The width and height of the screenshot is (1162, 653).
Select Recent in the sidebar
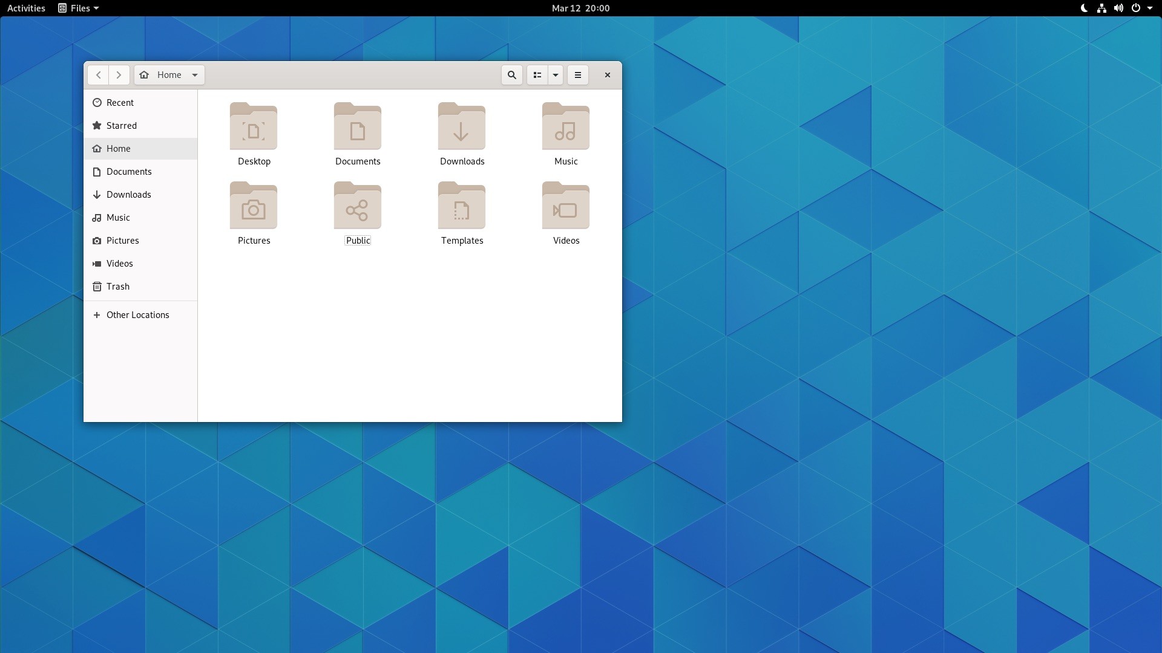[120, 103]
